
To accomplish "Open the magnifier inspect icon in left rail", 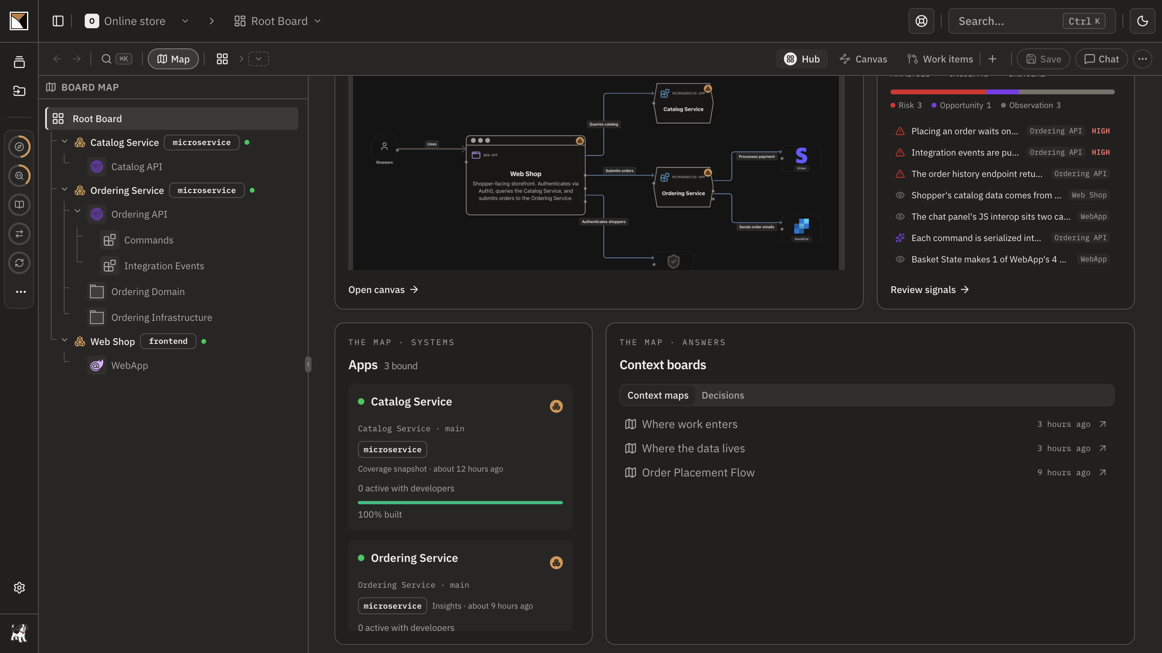I will coord(19,176).
